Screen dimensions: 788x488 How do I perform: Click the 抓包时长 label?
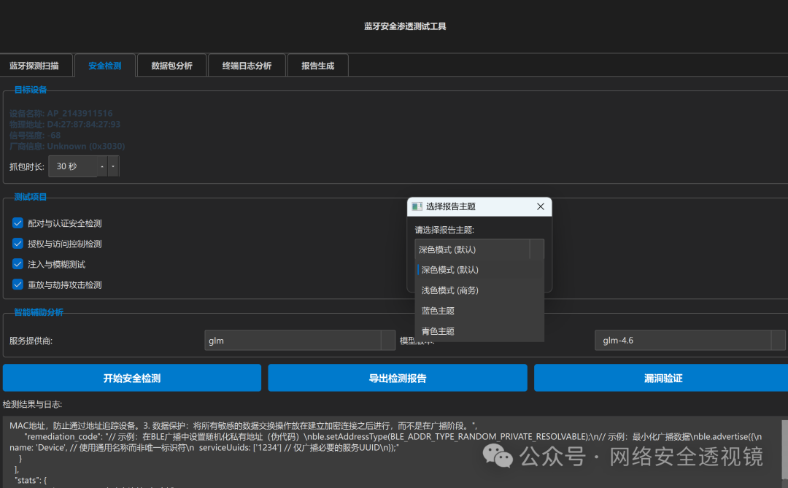pyautogui.click(x=27, y=167)
